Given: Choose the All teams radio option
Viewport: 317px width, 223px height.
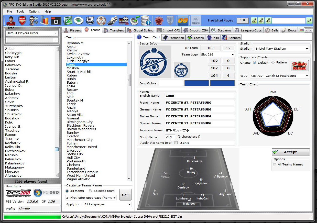Looking at the screenshot, I should coord(67,191).
